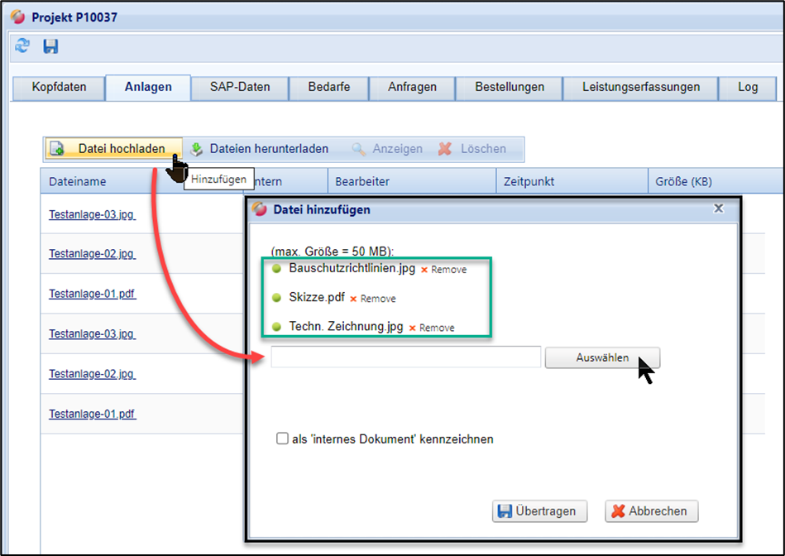
Task: Open the SAP-Daten tab
Action: pos(239,87)
